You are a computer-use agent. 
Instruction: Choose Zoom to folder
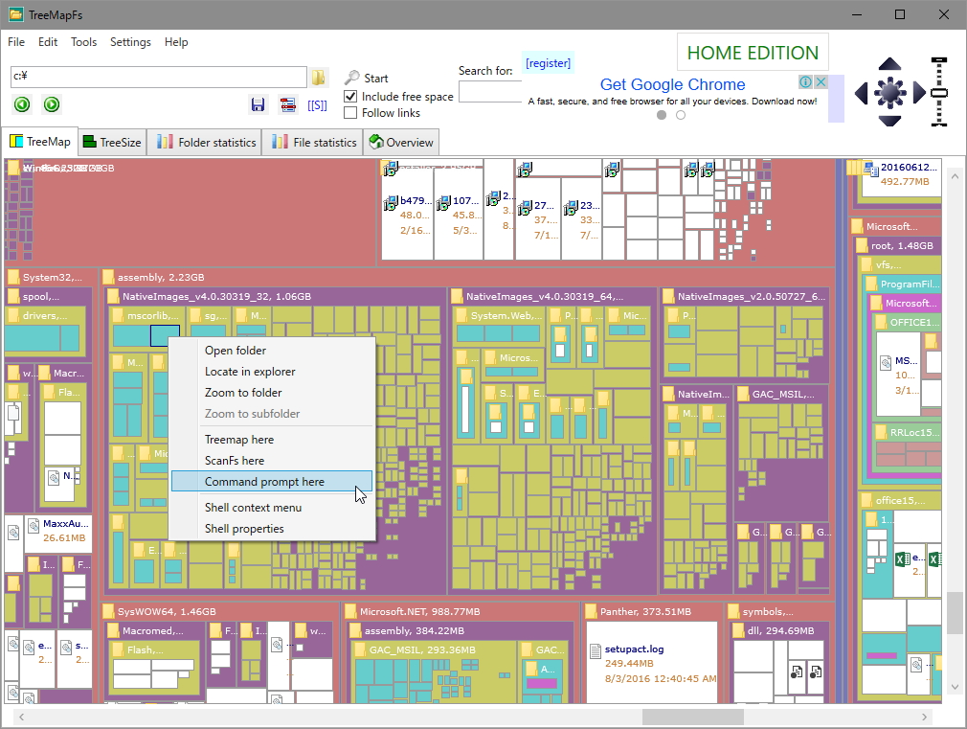pyautogui.click(x=272, y=392)
